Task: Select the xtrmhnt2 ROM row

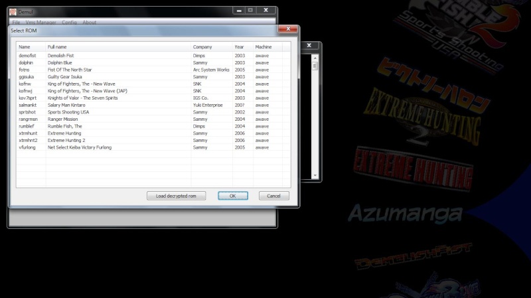Action: (153, 140)
